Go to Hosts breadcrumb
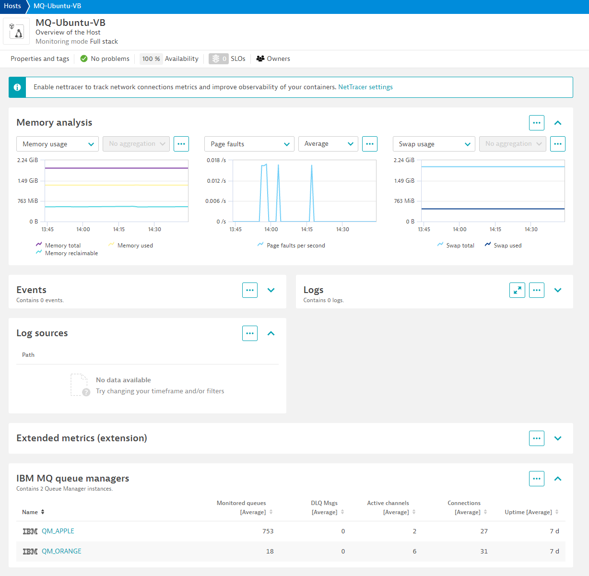This screenshot has height=576, width=589. tap(12, 6)
